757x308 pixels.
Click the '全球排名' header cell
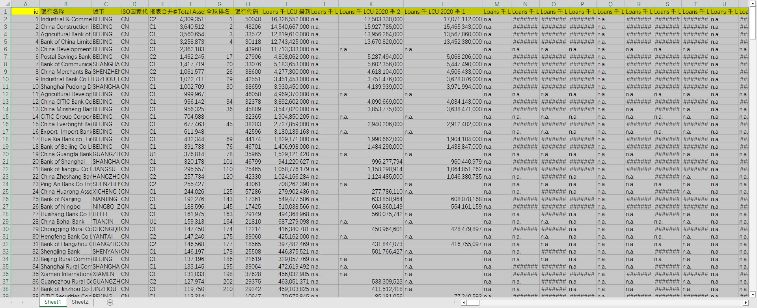coord(220,11)
